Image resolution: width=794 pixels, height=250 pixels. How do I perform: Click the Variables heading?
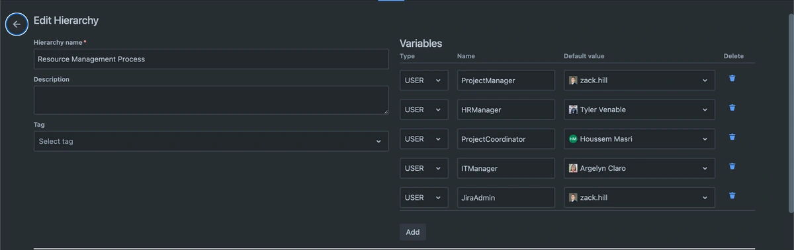pyautogui.click(x=421, y=44)
